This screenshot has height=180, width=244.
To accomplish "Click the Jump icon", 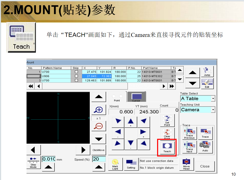I will click(x=207, y=72).
